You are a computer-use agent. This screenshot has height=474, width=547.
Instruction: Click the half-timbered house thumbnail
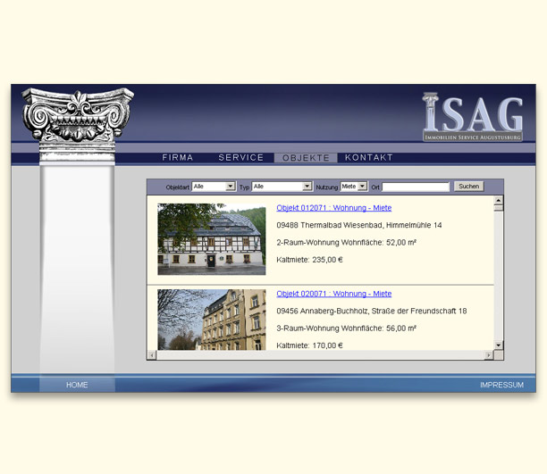[x=212, y=239]
